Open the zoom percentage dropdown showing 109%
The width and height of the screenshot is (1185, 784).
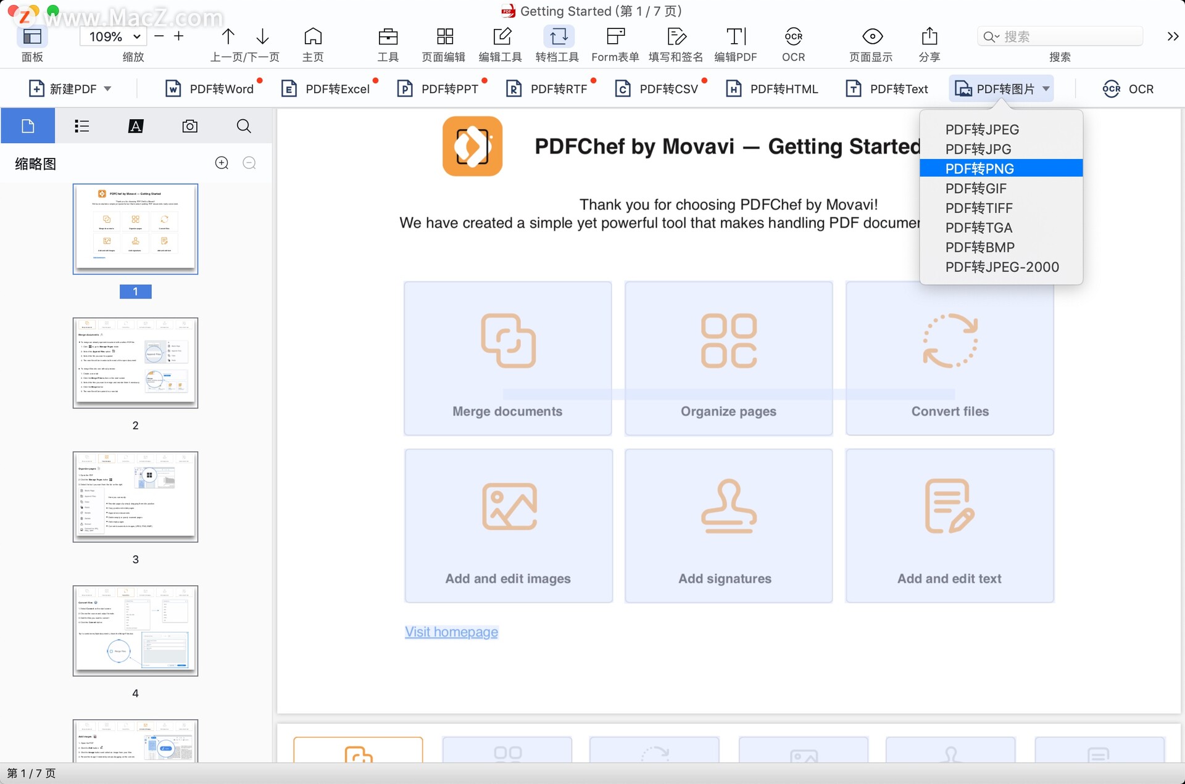pyautogui.click(x=114, y=37)
